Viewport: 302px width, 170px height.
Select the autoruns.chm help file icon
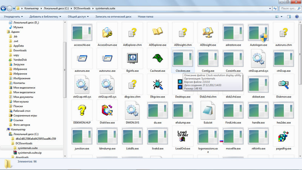click(284, 32)
